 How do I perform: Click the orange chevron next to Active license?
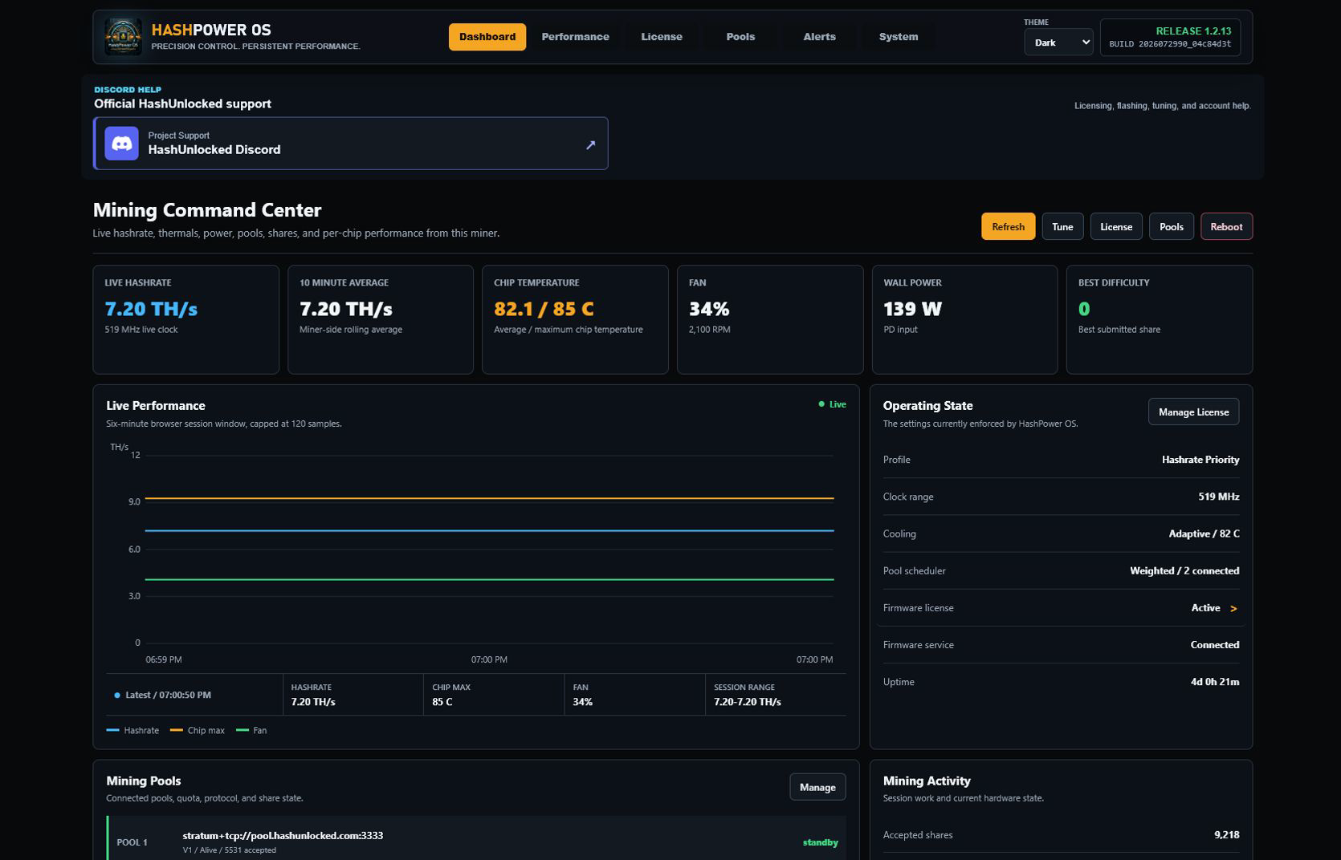tap(1233, 609)
